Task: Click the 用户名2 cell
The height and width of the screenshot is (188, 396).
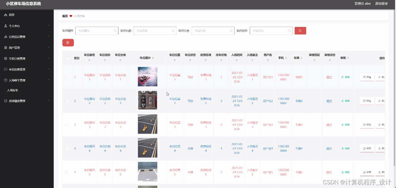Action: (x=268, y=101)
